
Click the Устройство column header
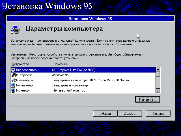(x=20, y=64)
